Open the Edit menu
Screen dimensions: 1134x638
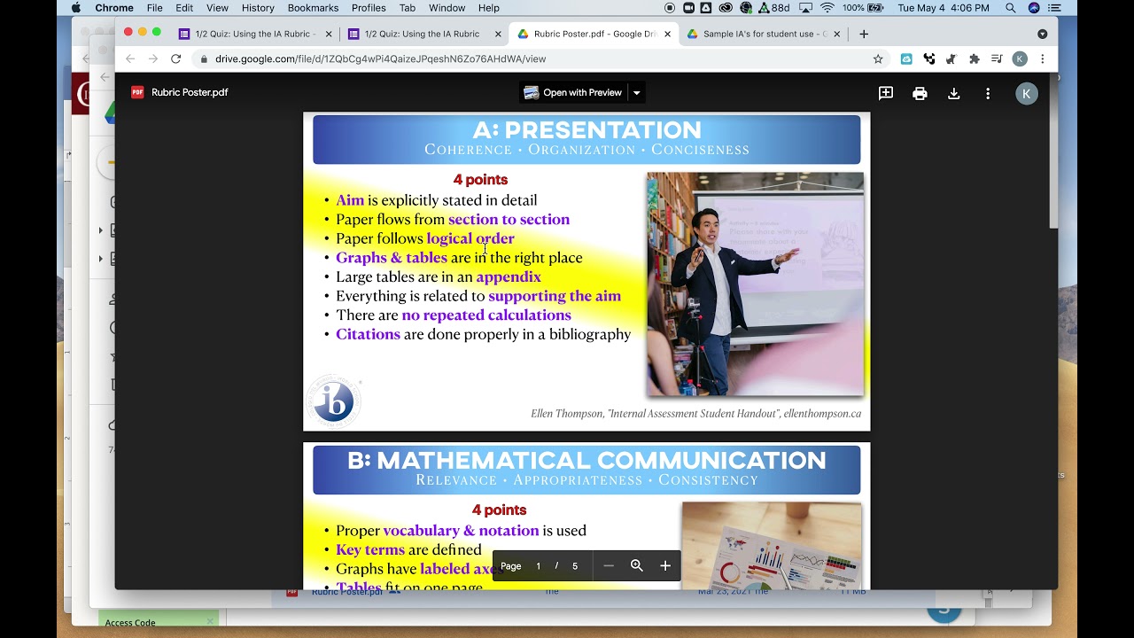pos(184,8)
